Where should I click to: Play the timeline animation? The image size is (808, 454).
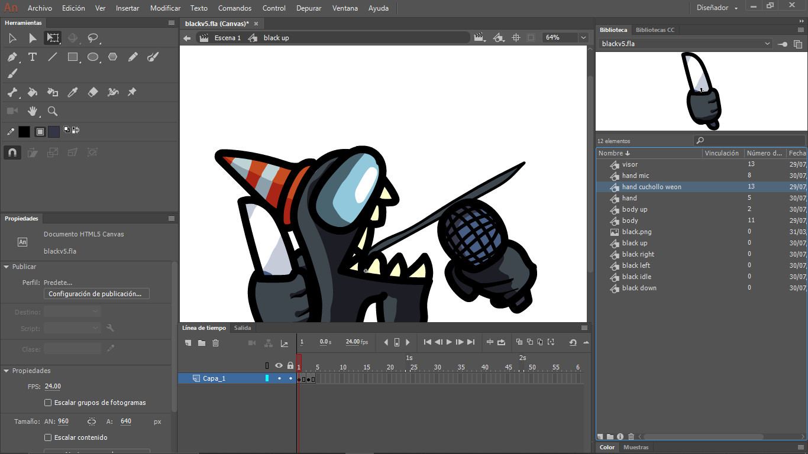(x=449, y=342)
